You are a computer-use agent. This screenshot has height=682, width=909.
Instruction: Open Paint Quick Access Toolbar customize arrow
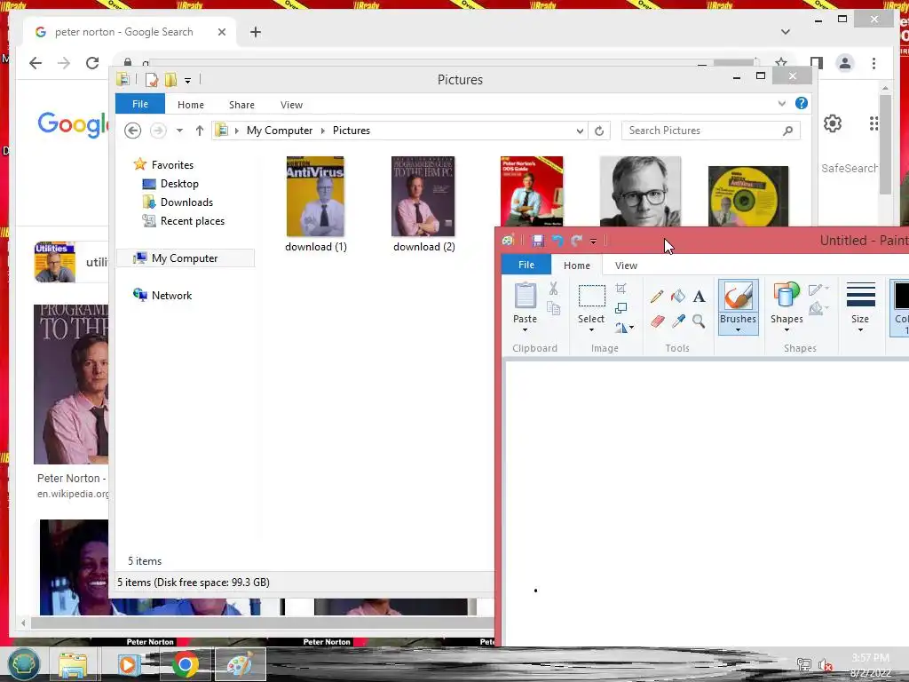click(593, 242)
